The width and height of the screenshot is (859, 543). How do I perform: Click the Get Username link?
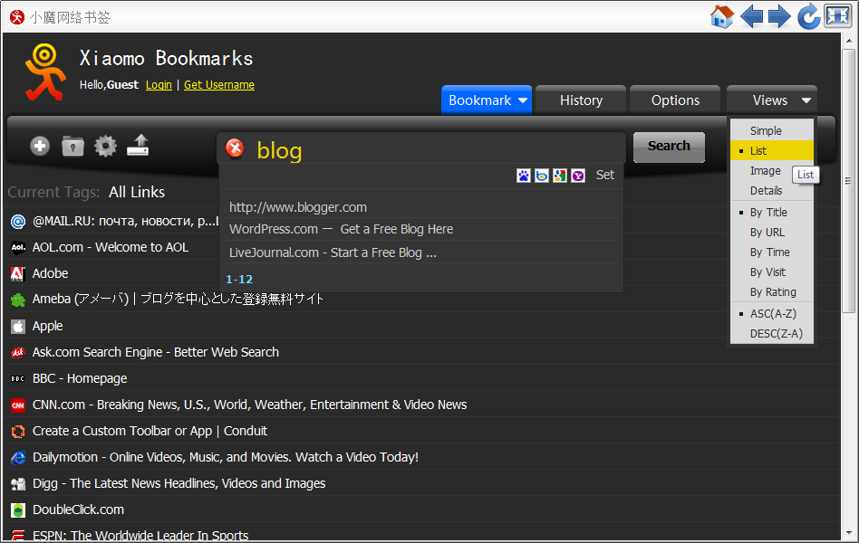(218, 85)
